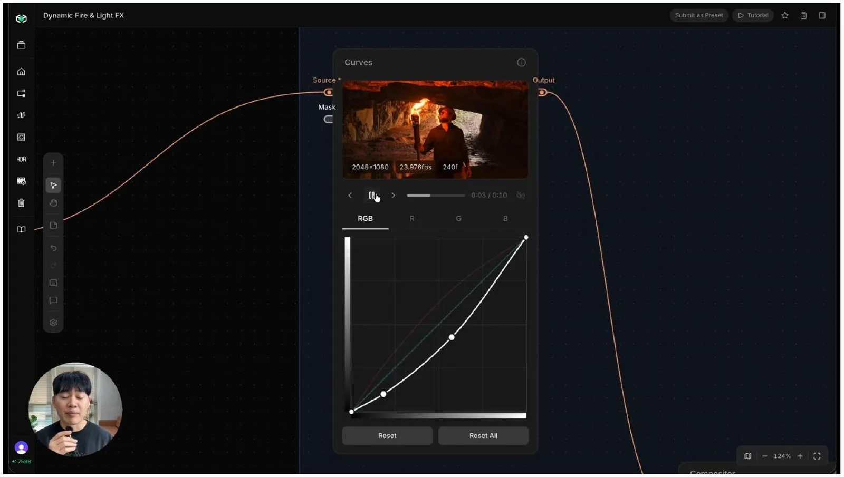Click the 124% zoom level value
844x477 pixels.
tap(782, 456)
